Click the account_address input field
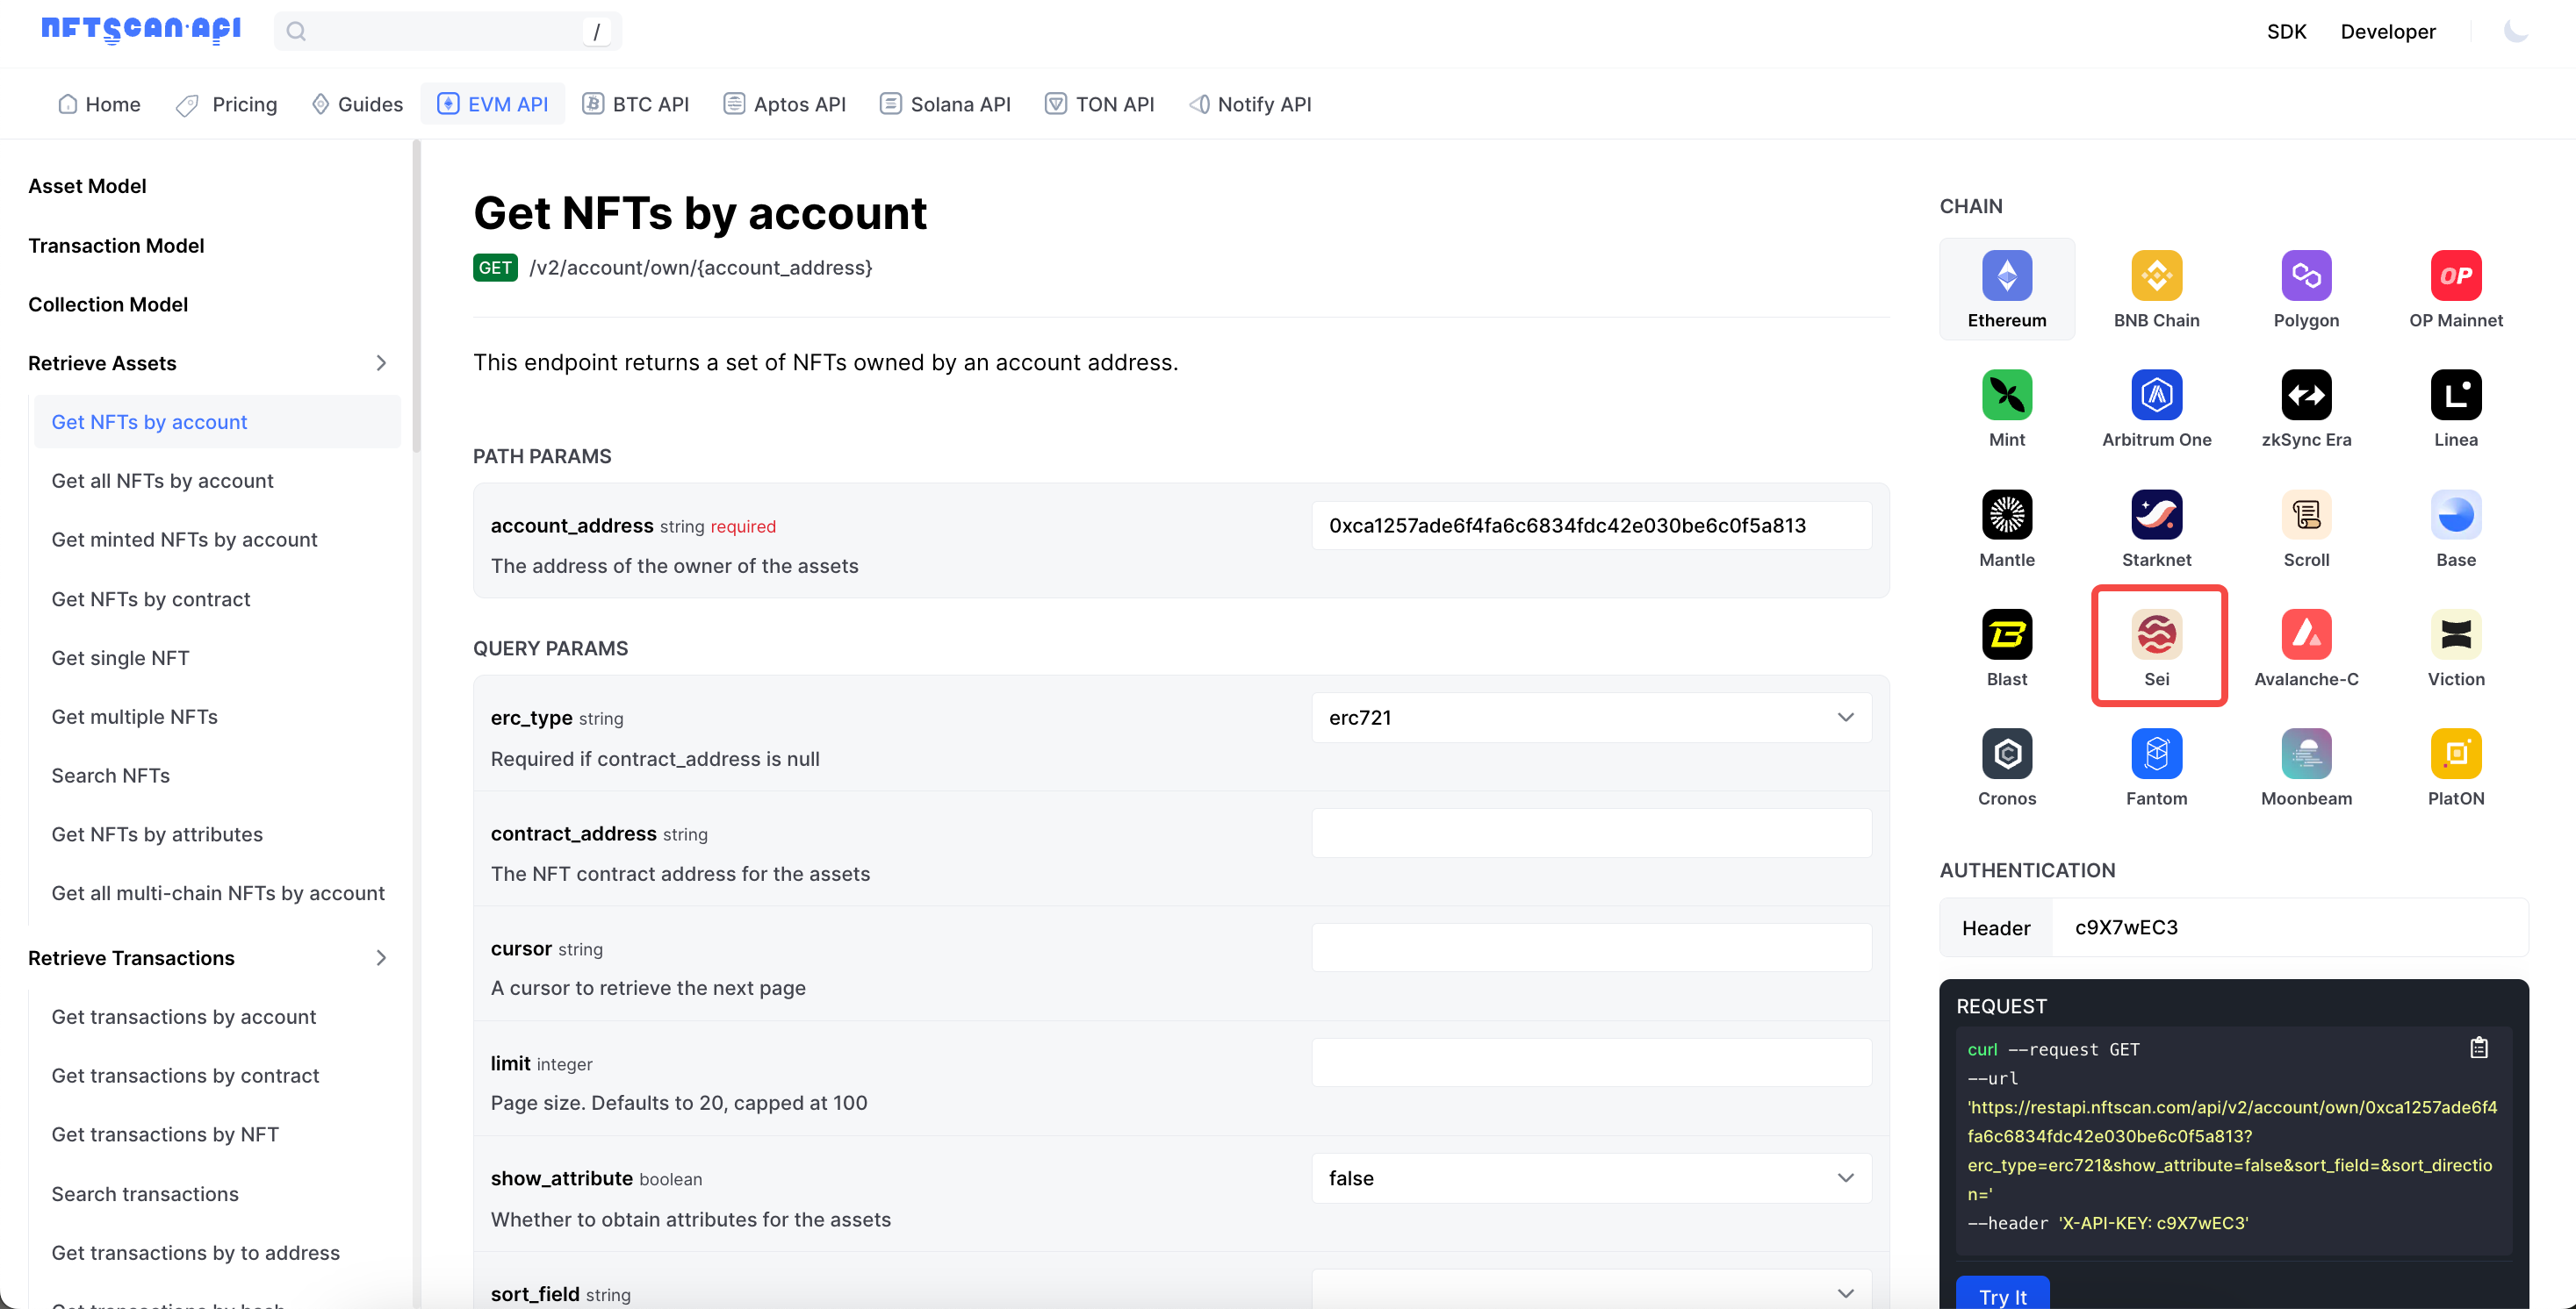Viewport: 2576px width, 1309px height. (1590, 526)
